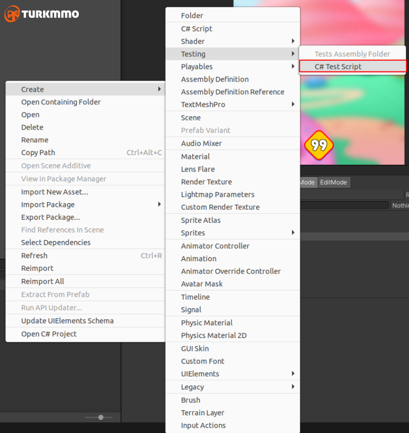The image size is (409, 433).
Task: Select Reimport All
Action: (x=85, y=282)
